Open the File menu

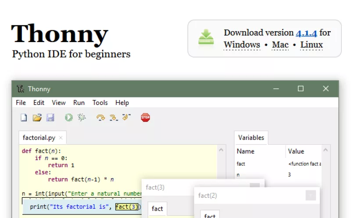[x=21, y=103]
